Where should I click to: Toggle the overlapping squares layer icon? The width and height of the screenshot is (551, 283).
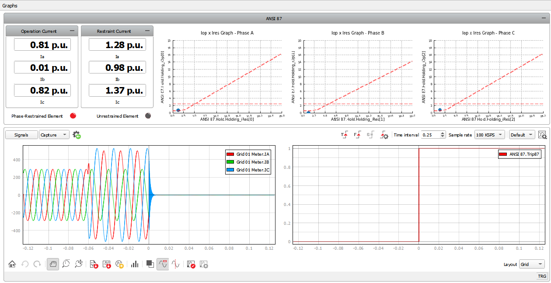[150, 264]
